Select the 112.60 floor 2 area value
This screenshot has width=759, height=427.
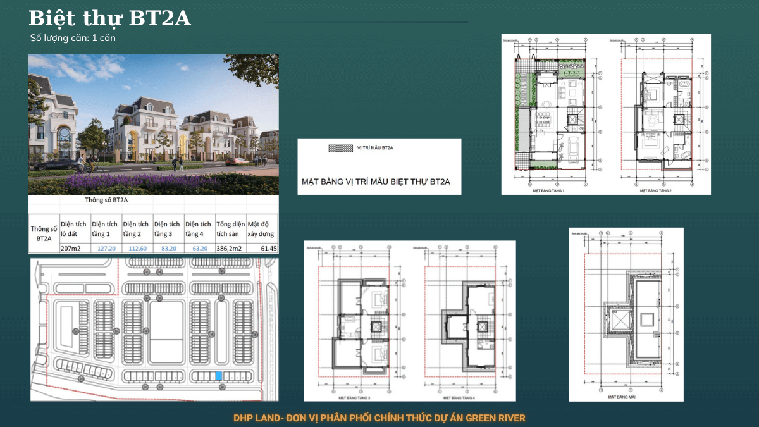pos(137,249)
